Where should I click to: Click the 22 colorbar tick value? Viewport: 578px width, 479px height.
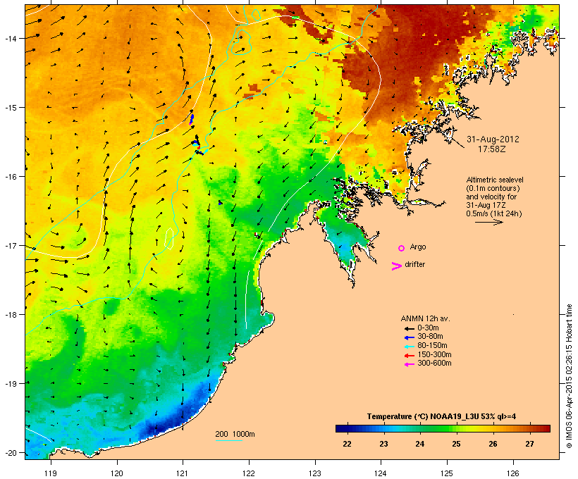[x=347, y=444]
